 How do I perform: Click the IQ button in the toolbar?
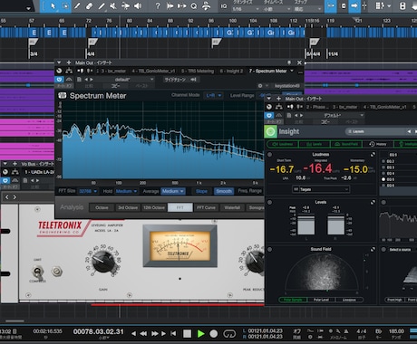coord(224,6)
